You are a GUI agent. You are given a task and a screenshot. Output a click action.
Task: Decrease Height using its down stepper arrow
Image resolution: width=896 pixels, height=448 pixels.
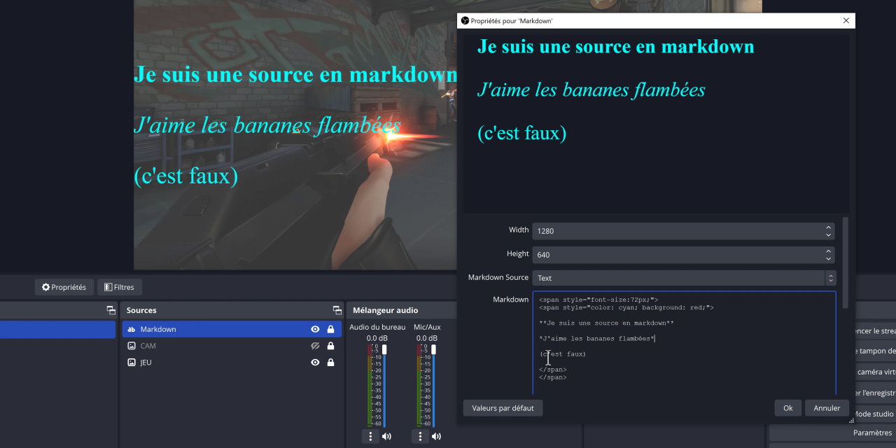click(829, 258)
